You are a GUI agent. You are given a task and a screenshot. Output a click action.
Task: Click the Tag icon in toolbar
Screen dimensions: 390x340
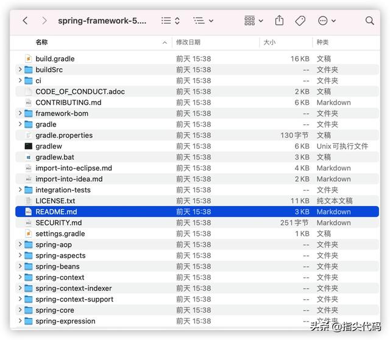click(300, 20)
